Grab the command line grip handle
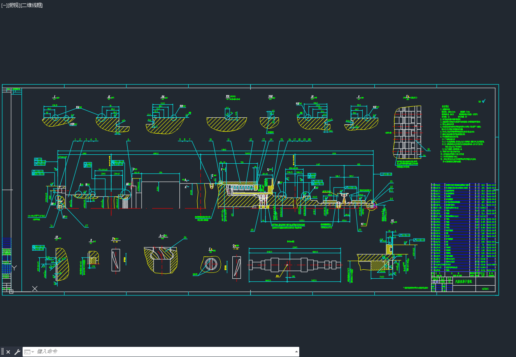The image size is (516, 357). (2, 352)
